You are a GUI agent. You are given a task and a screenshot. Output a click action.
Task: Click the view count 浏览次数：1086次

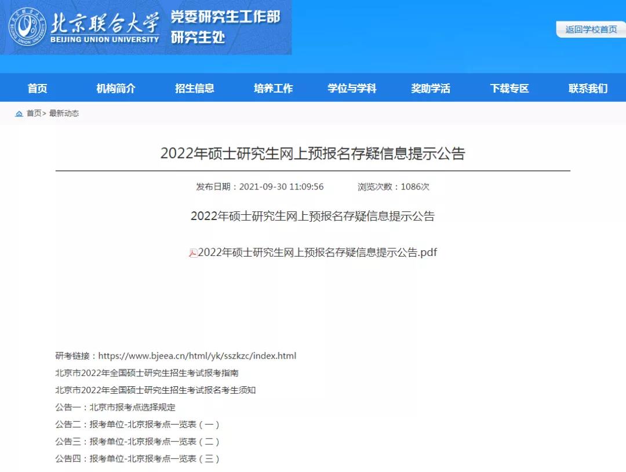click(393, 186)
